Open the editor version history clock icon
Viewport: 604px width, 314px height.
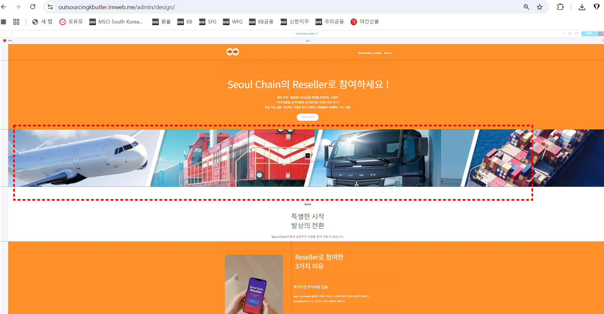click(x=563, y=34)
